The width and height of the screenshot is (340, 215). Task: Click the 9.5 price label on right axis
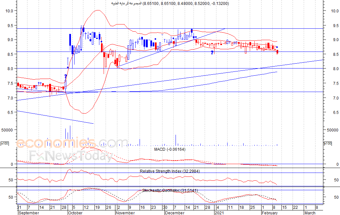pos(335,25)
